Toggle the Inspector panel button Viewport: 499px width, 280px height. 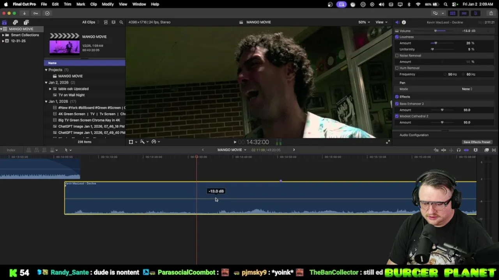point(475,13)
